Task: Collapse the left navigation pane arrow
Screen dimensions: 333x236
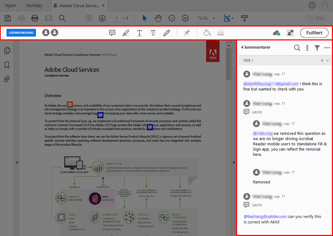Action: pyautogui.click(x=17, y=162)
